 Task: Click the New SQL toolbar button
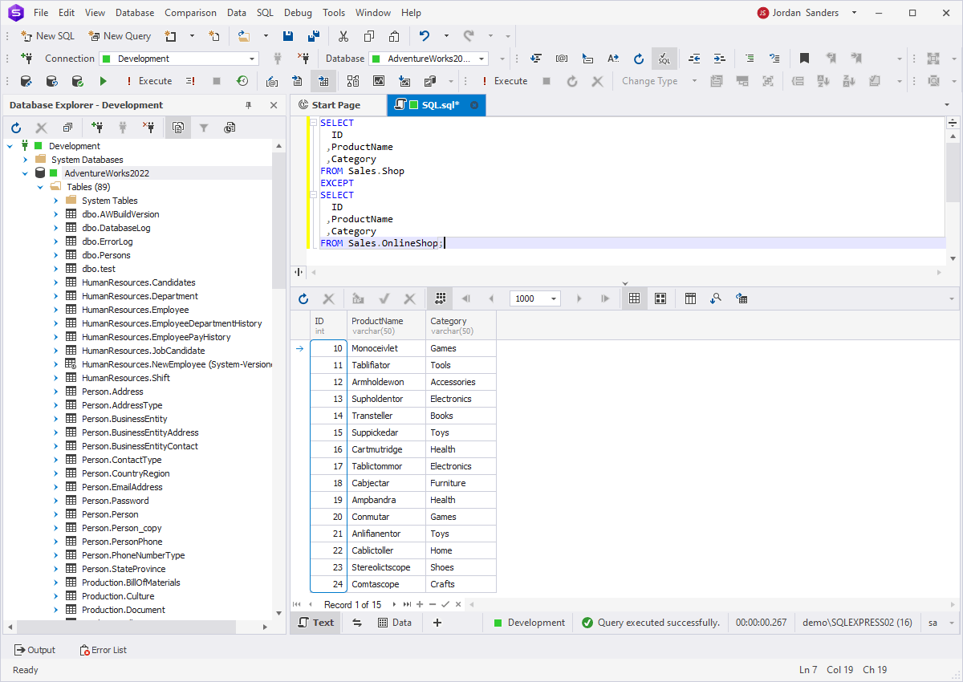click(x=47, y=35)
